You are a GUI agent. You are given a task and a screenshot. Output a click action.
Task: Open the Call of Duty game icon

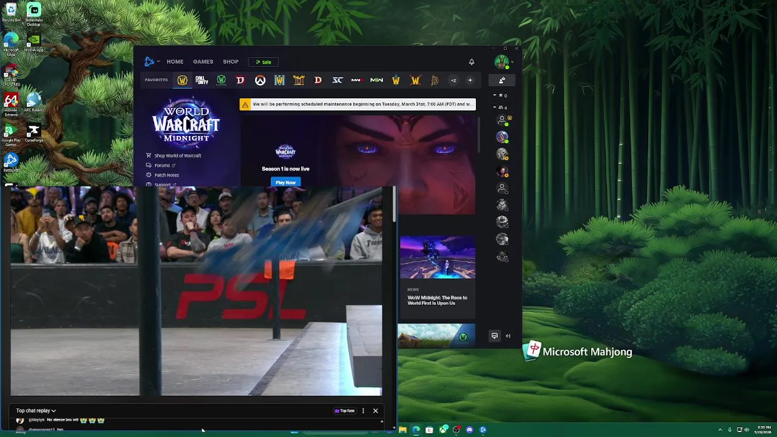click(202, 80)
